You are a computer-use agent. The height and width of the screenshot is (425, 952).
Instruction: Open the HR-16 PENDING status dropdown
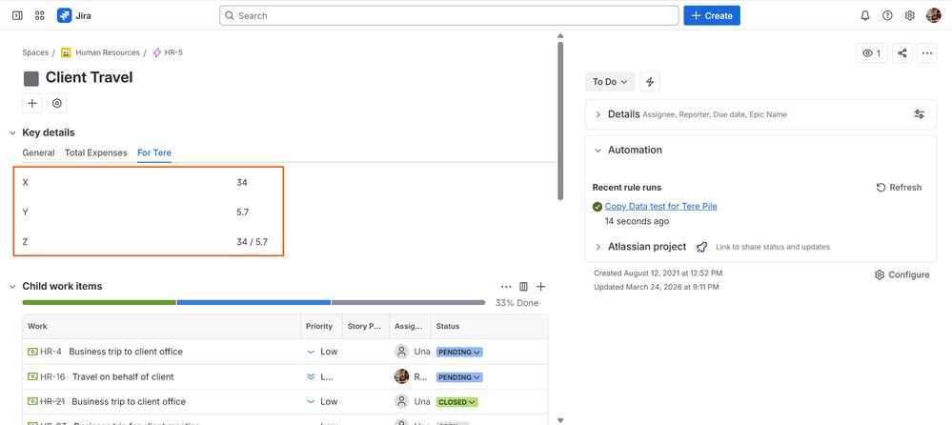[x=459, y=377]
